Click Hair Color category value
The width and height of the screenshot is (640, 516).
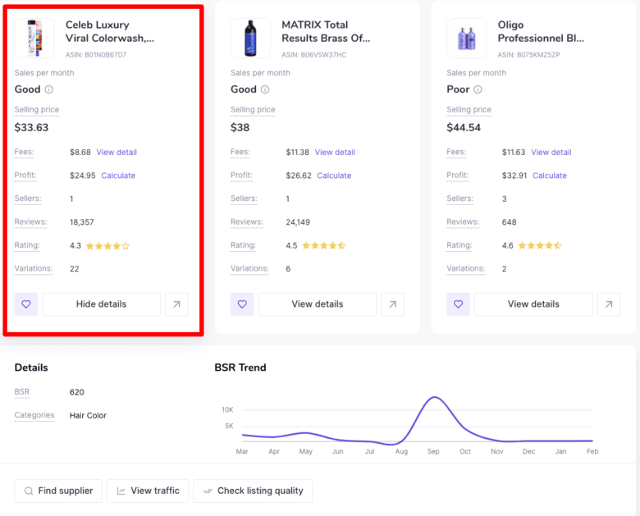pos(88,416)
